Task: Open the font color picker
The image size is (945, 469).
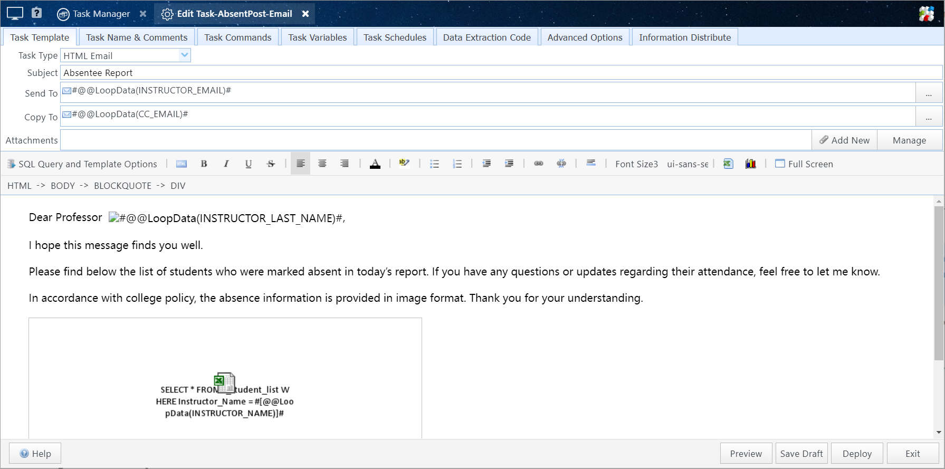Action: 375,164
